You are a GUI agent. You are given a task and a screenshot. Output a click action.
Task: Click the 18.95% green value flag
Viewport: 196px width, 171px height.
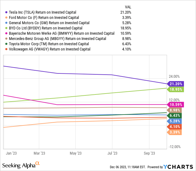point(175,90)
